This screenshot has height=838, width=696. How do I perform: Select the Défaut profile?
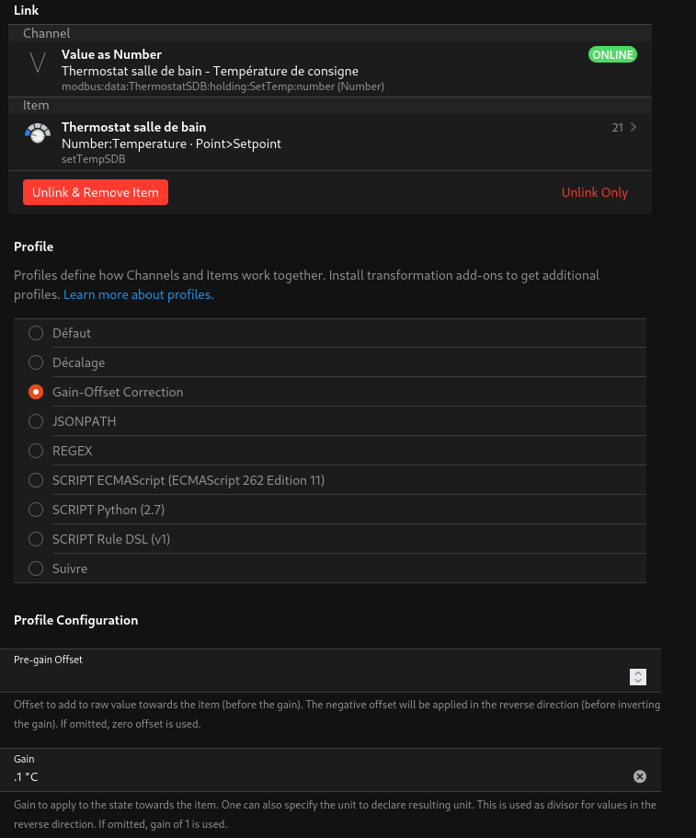[36, 333]
